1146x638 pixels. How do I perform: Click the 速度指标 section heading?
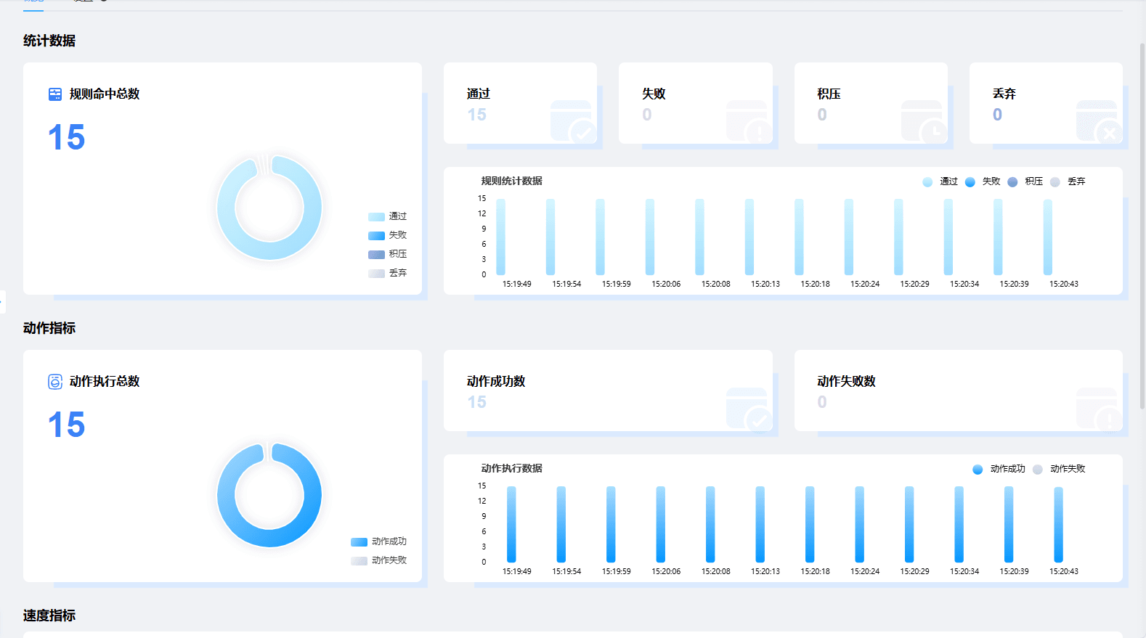pos(49,615)
